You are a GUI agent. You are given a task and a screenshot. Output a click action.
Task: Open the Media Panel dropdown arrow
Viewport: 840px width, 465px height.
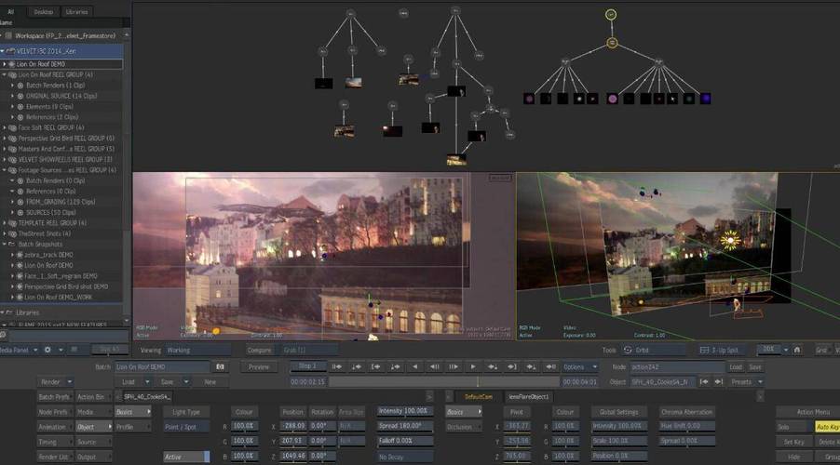click(35, 350)
